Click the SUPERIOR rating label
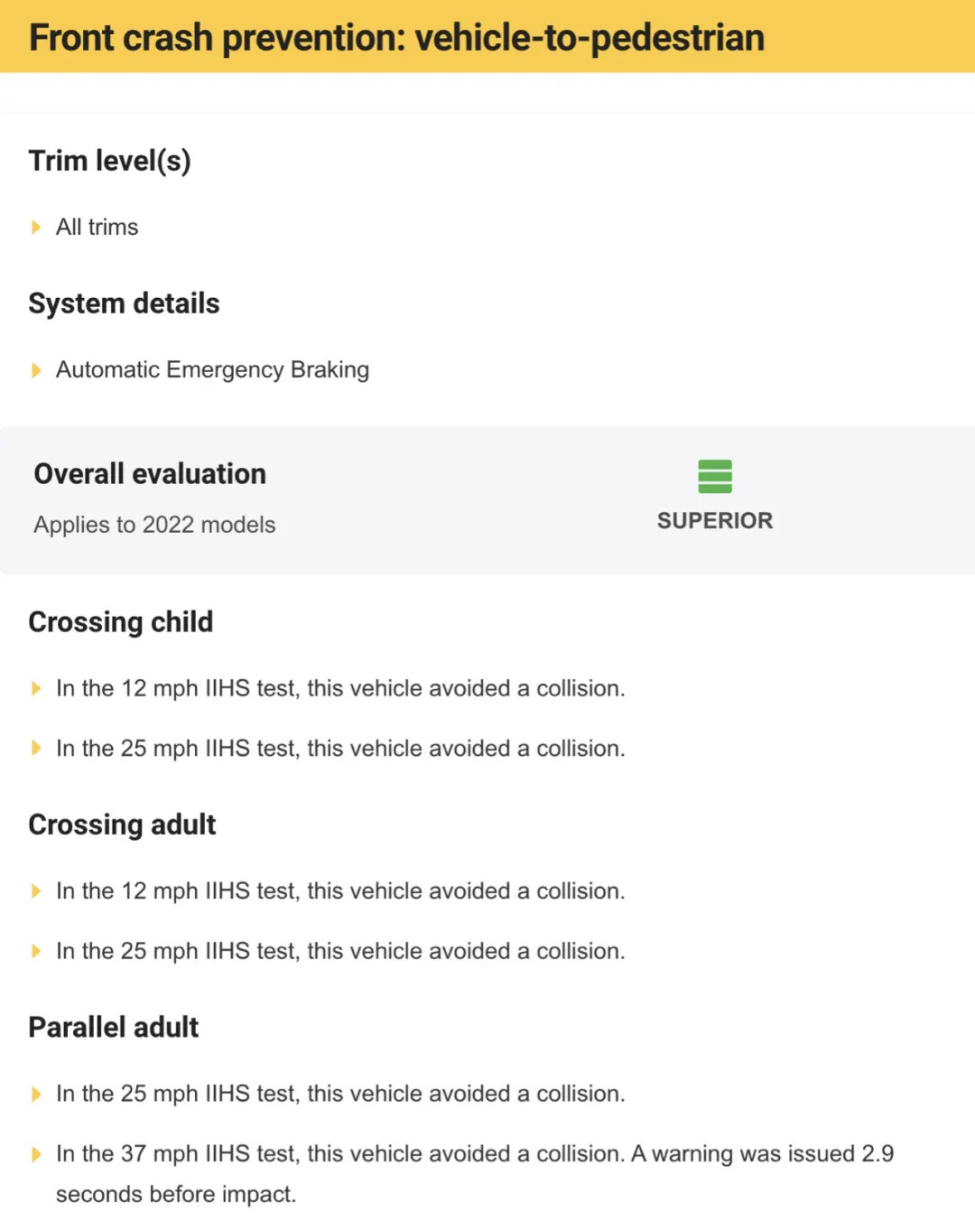 tap(715, 520)
